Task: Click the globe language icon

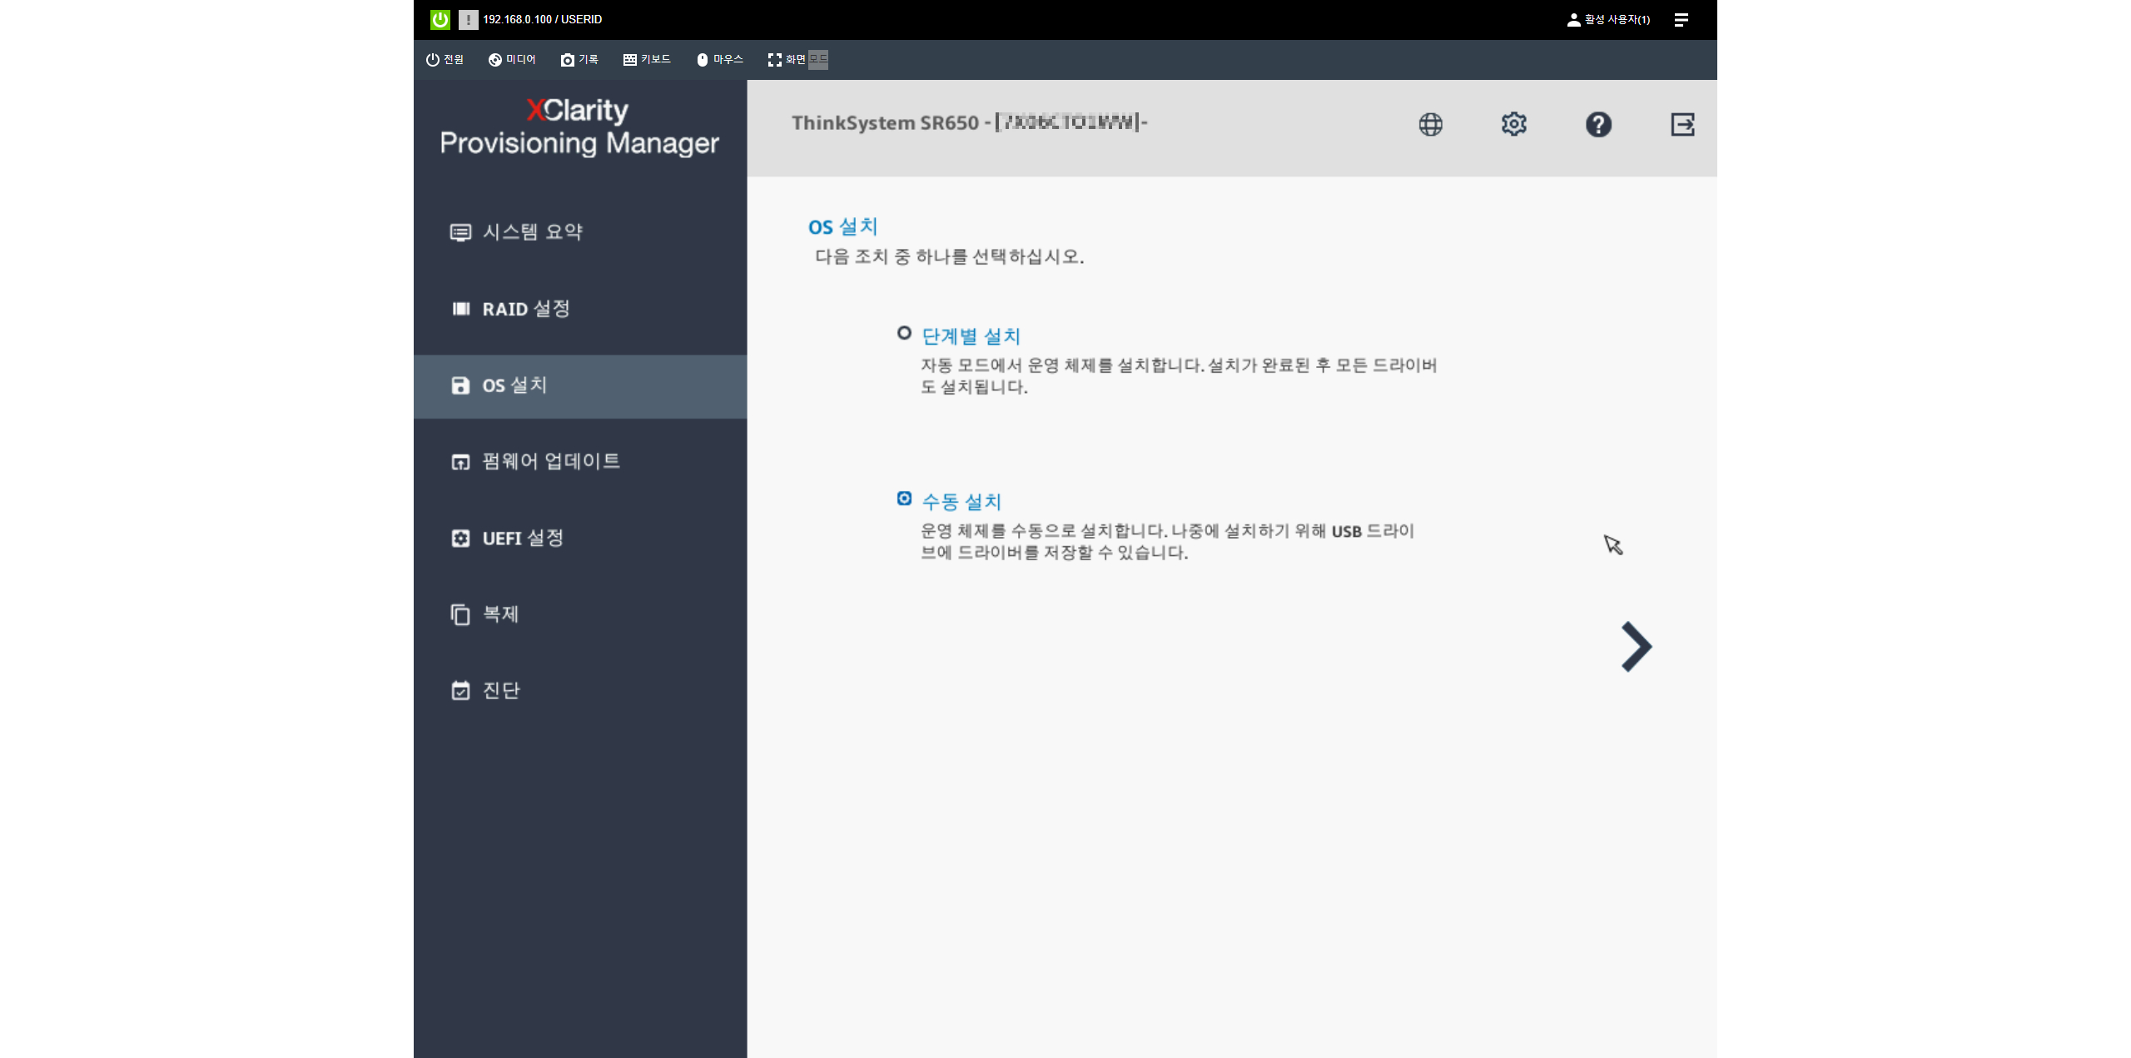Action: pos(1430,124)
